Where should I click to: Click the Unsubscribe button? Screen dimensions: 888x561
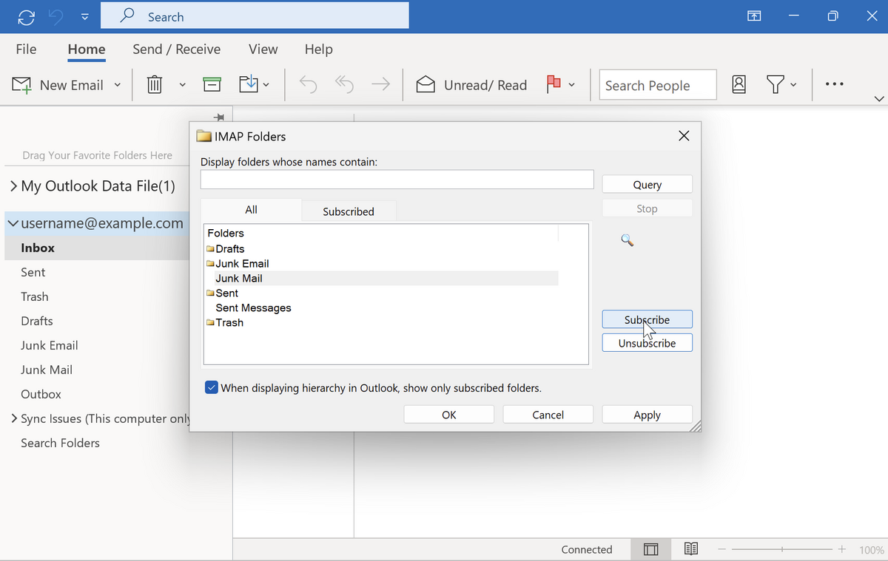point(647,343)
